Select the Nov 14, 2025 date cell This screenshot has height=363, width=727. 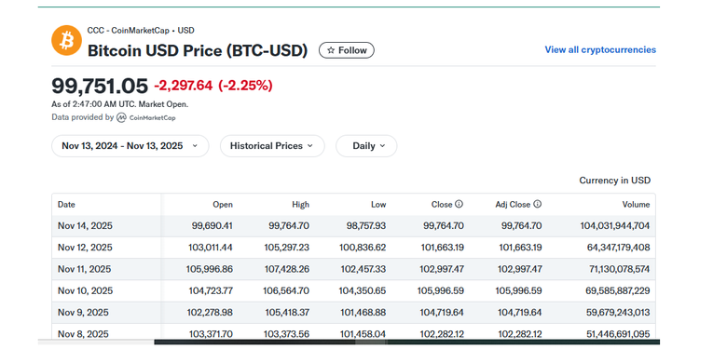[85, 226]
